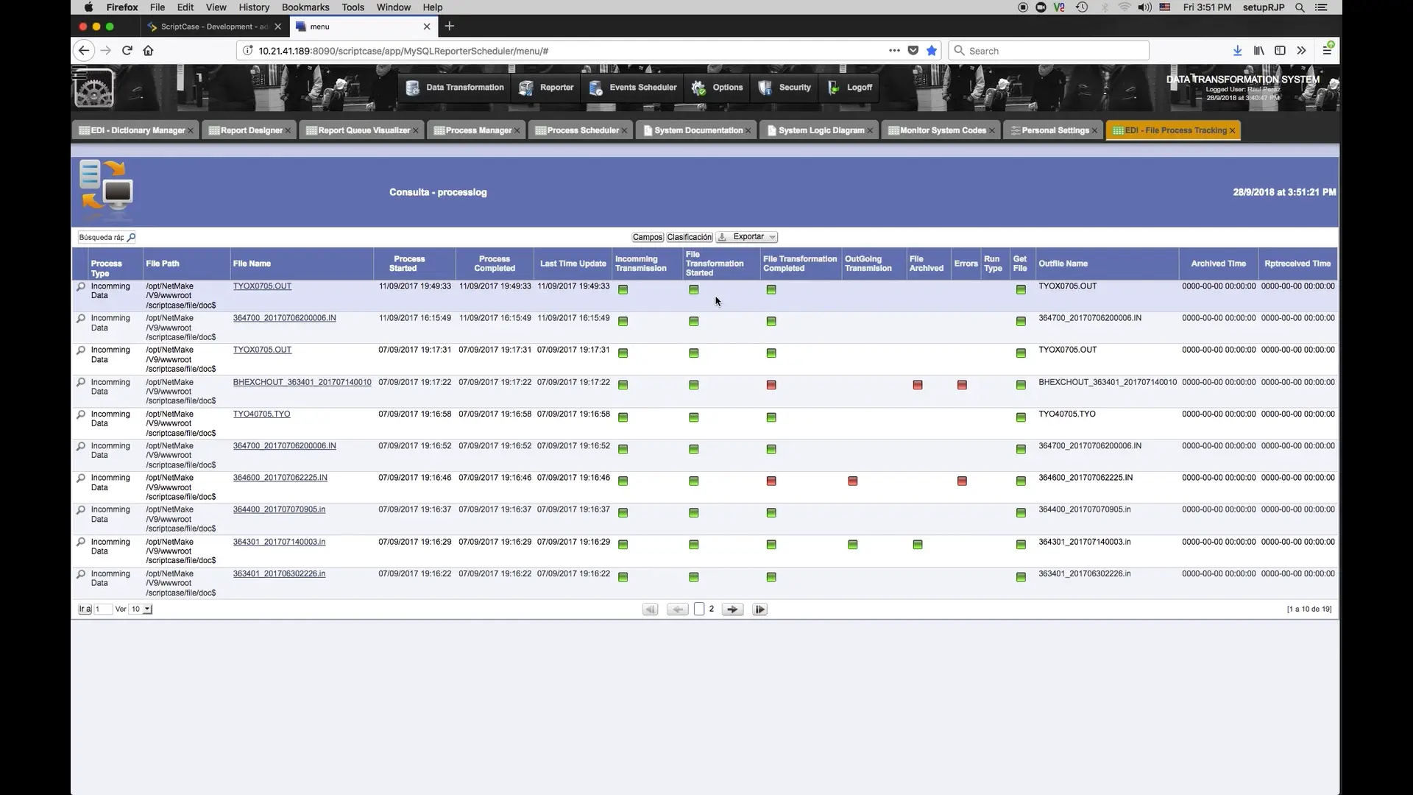Click the magnifier icon on TYOX0705.OUT row

[80, 286]
